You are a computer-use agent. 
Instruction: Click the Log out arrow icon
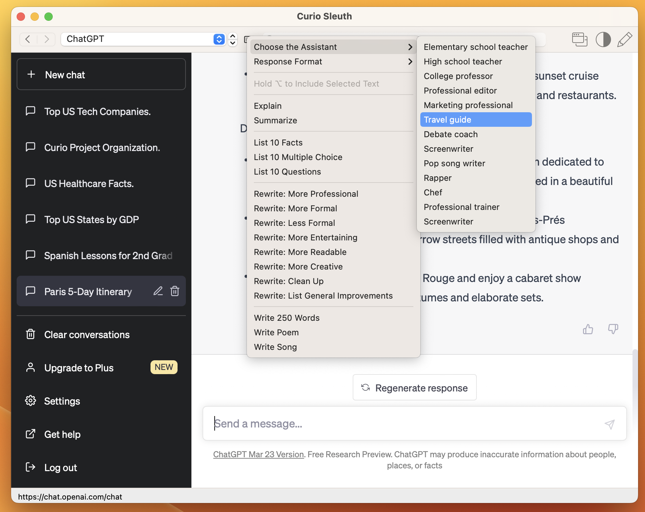tap(31, 467)
